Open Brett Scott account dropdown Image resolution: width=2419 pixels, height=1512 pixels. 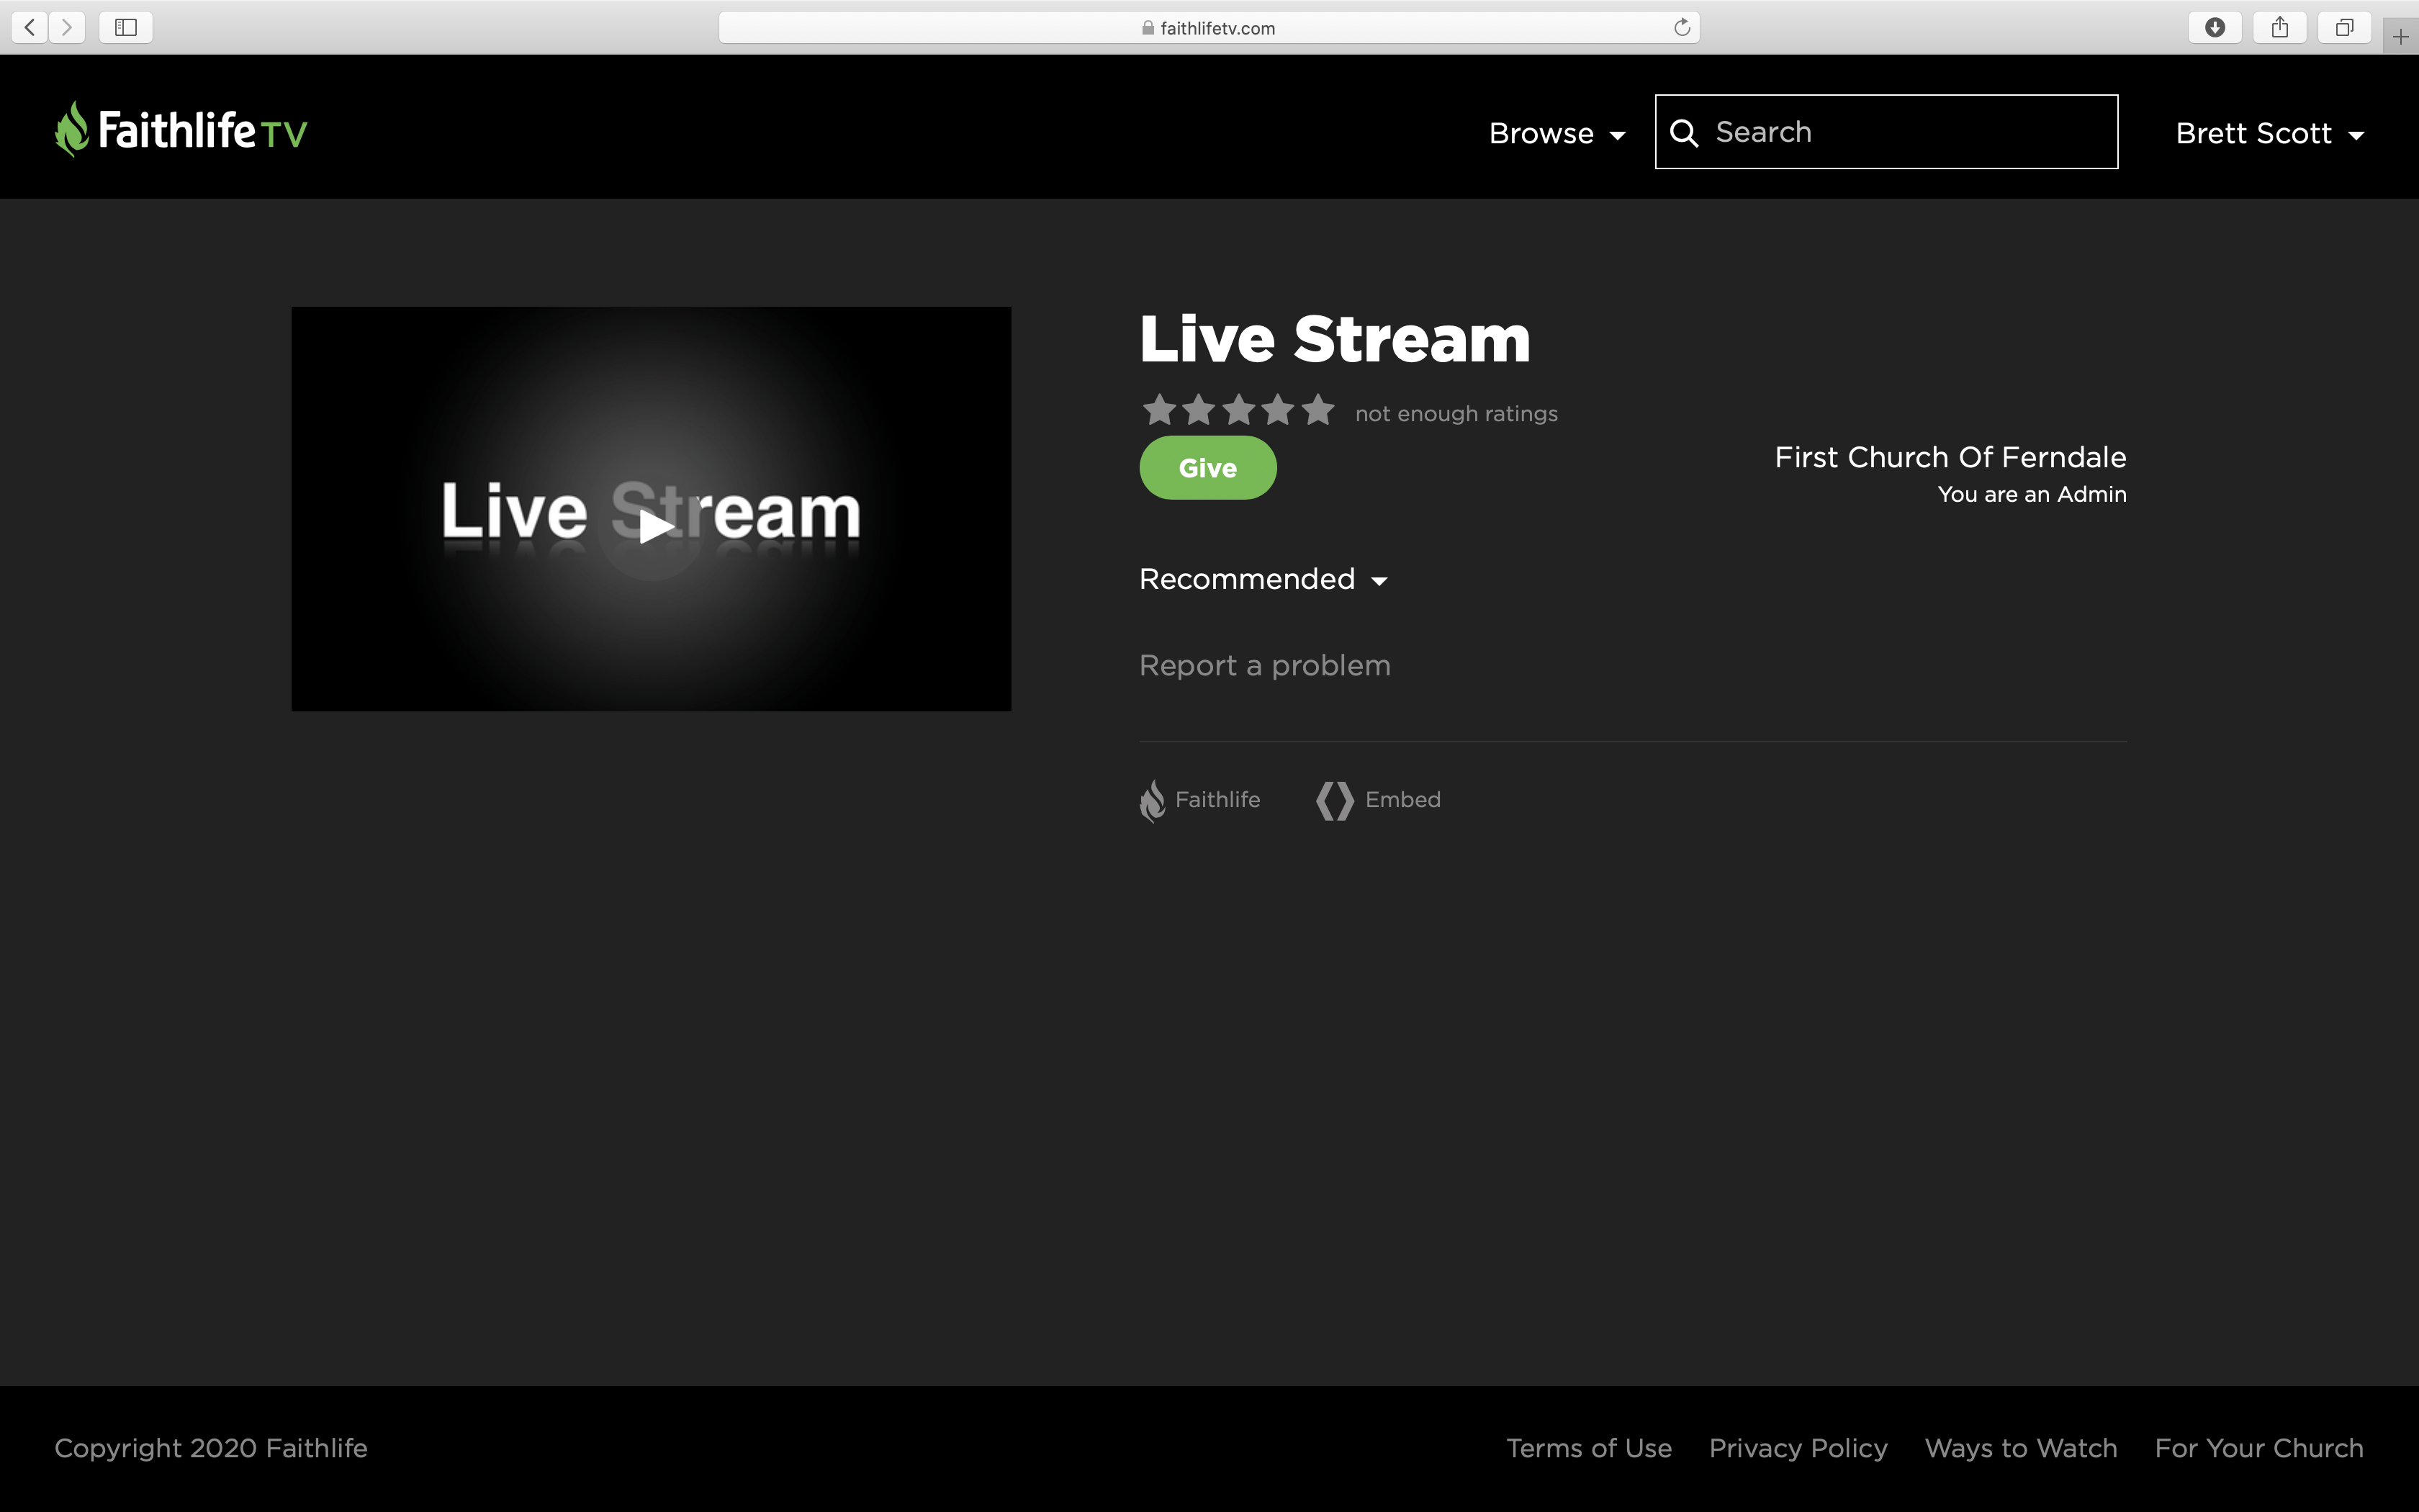click(x=2269, y=134)
